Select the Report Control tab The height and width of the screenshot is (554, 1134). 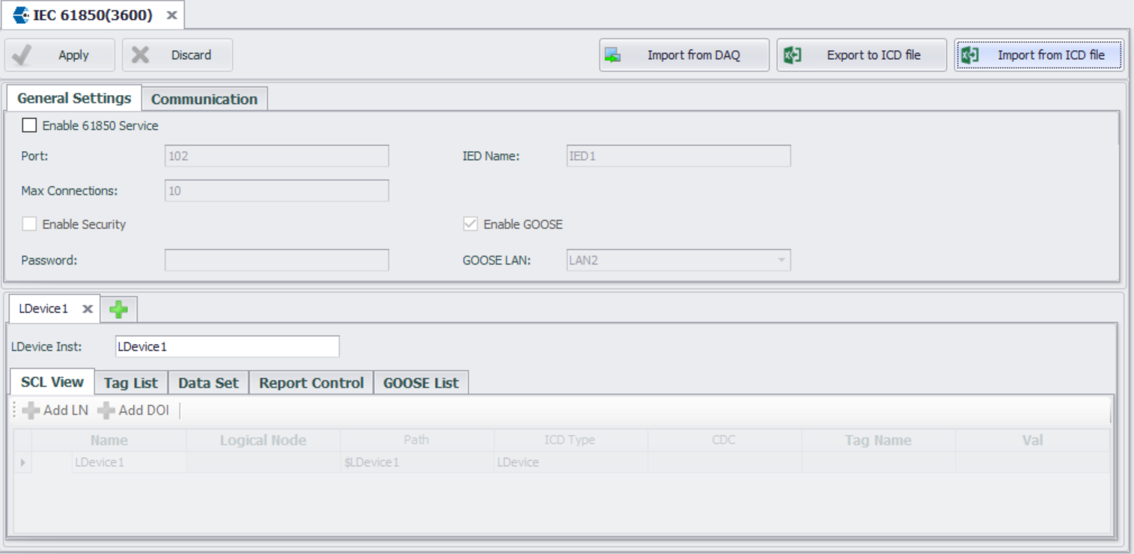(x=311, y=383)
